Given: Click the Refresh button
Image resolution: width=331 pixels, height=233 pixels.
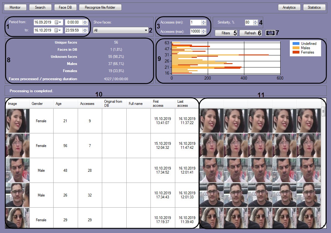Looking at the screenshot, I should point(250,33).
